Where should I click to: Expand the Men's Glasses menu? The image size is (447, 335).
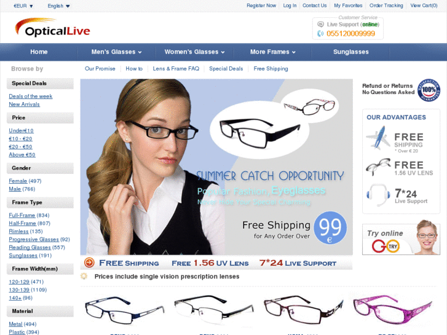116,52
